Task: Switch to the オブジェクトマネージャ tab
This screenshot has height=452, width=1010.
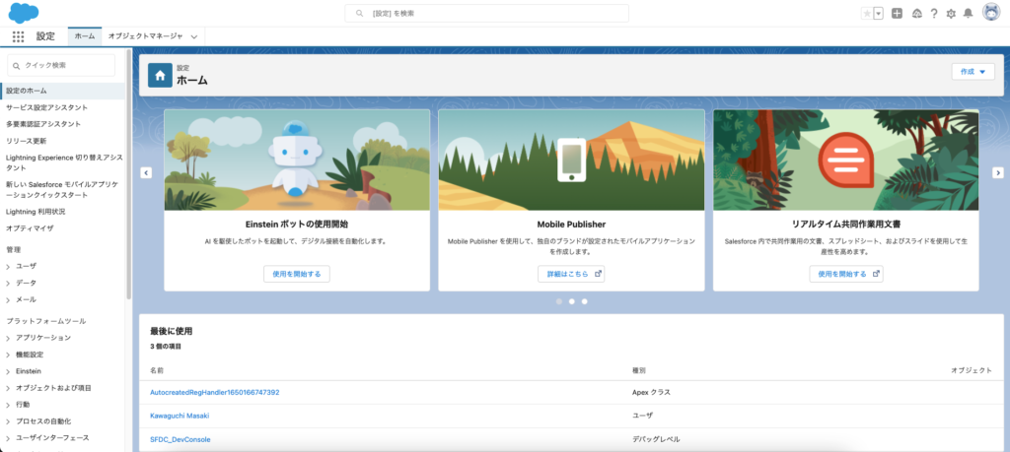Action: [145, 35]
